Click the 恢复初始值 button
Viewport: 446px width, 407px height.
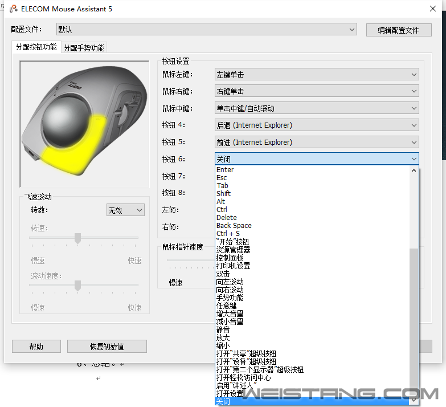point(107,347)
